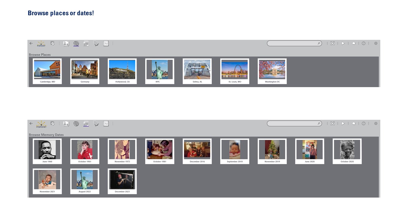Open the calendar dates icon in Browse Memory Dates toolbar

86,124
